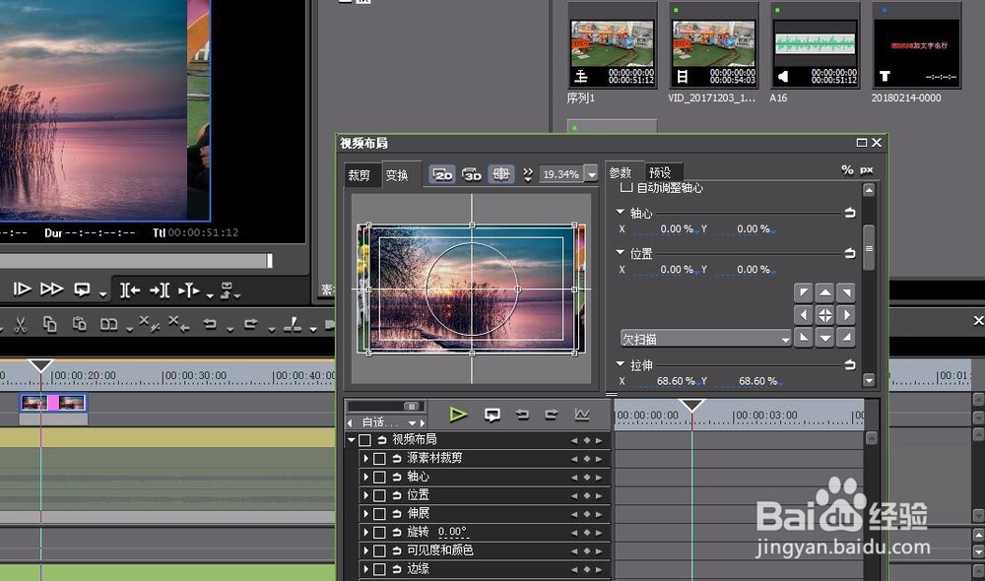Reset the 轴心 (anchor) parameters
This screenshot has height=581, width=985.
pos(850,213)
